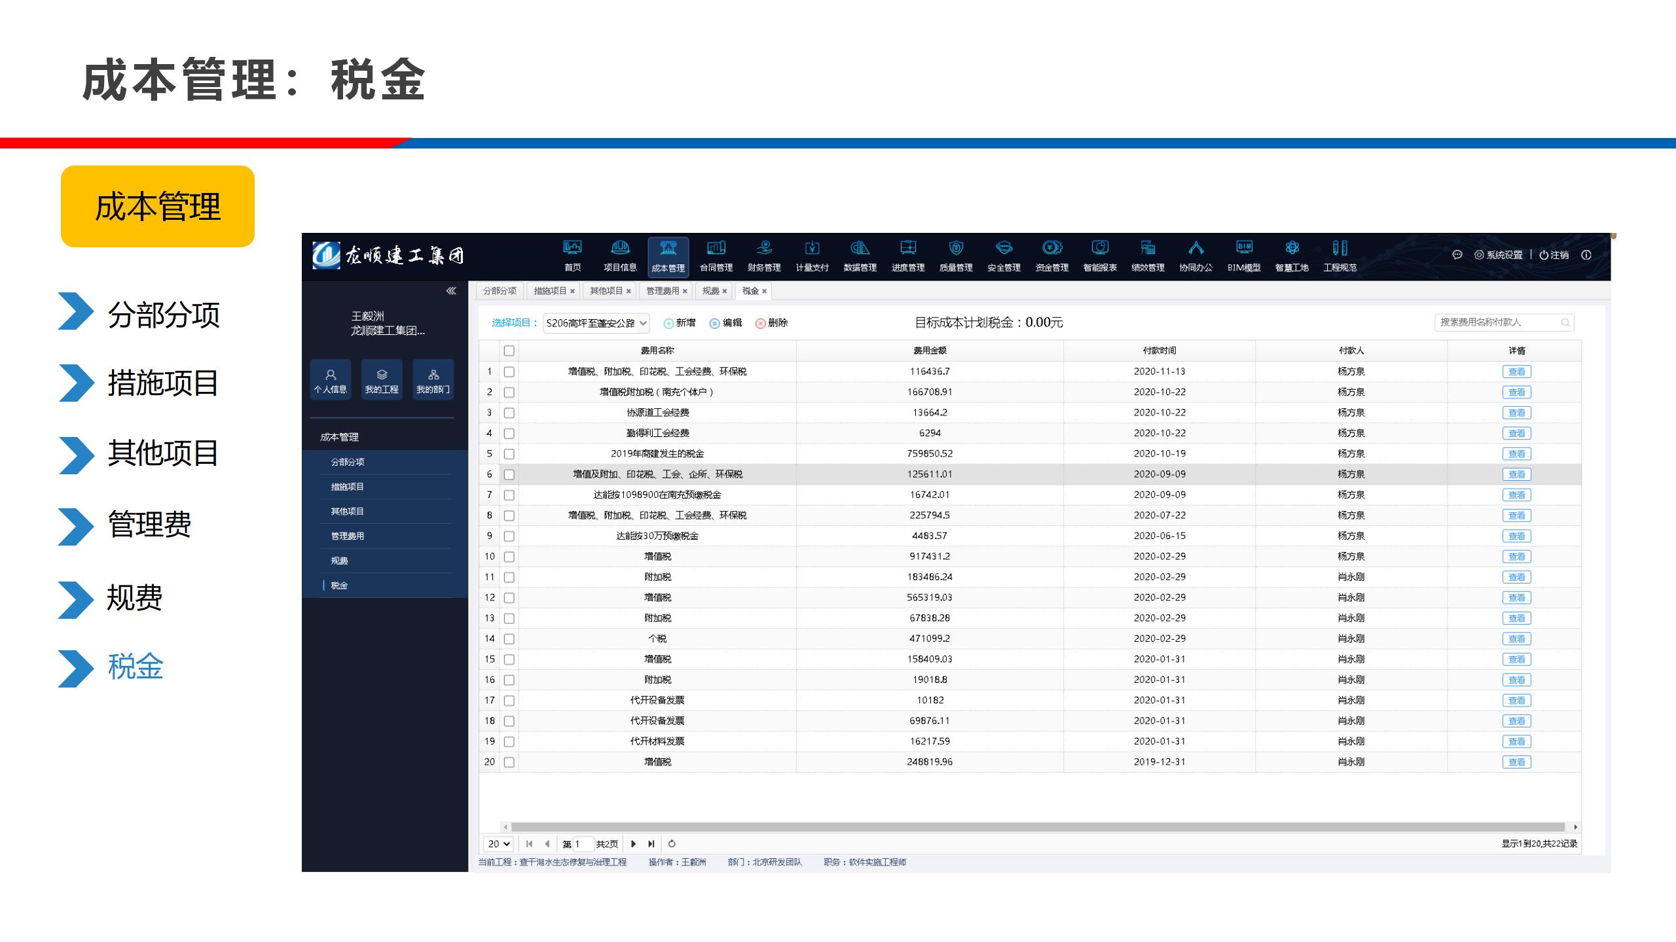Image resolution: width=1676 pixels, height=942 pixels.
Task: Open 合同管理 module icon
Action: tap(716, 256)
